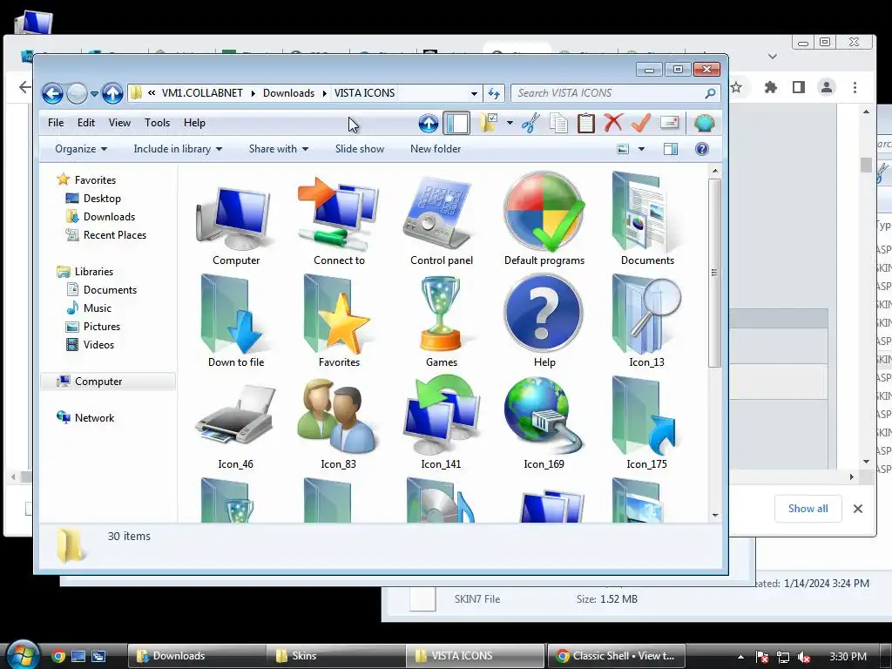Select the Icon_169 globe file
Viewport: 892px width, 669px height.
(544, 424)
